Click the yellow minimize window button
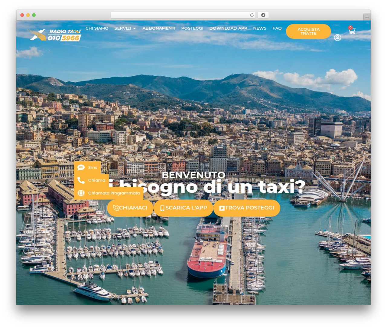Screen dimensions: 387x328 pos(28,15)
